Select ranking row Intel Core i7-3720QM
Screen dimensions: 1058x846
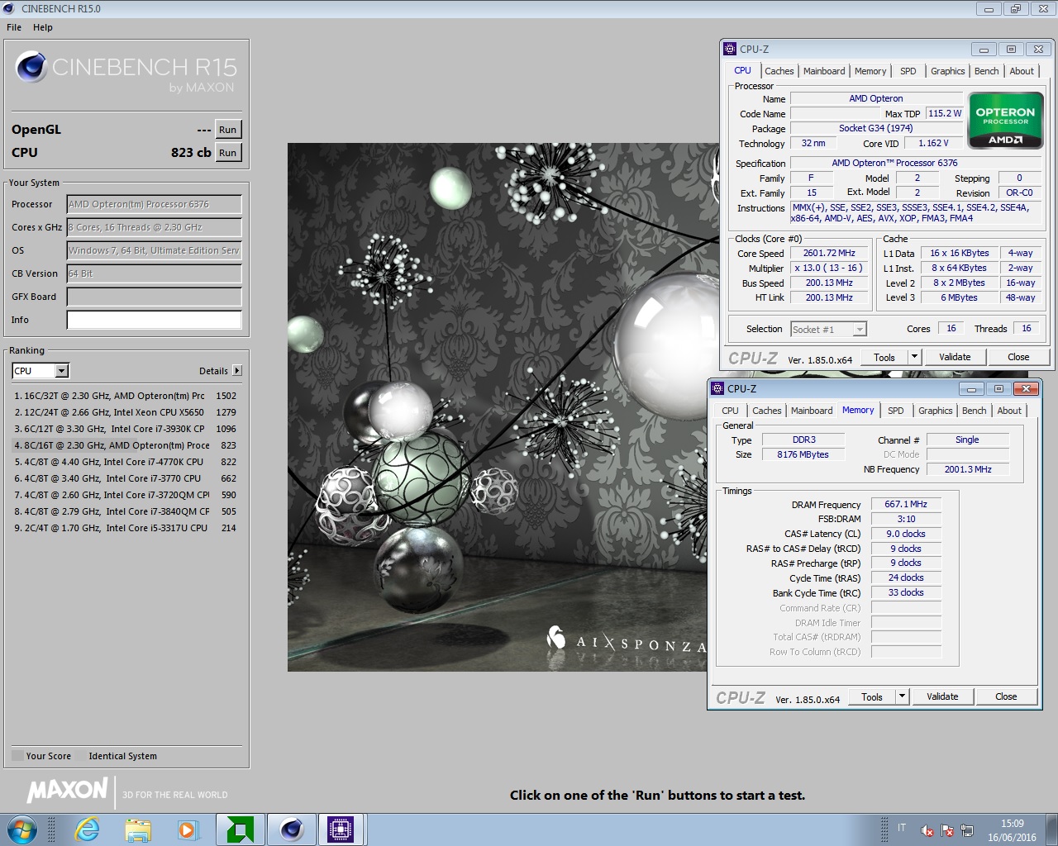click(126, 495)
